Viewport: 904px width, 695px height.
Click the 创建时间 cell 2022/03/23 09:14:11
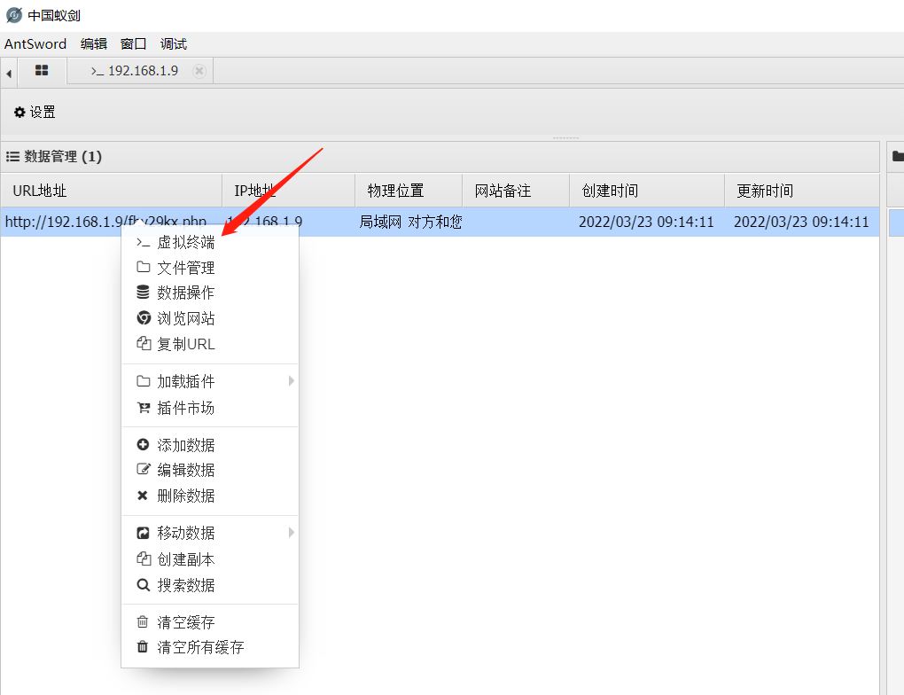coord(646,222)
